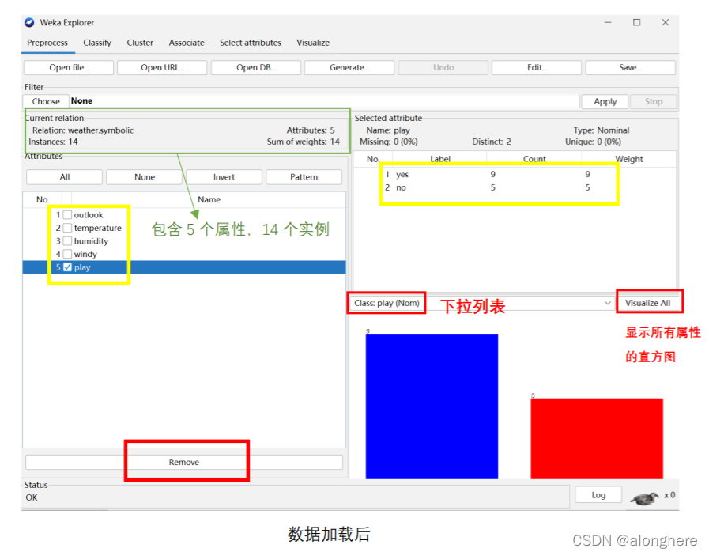
Task: Click the Open file... button
Action: (69, 67)
